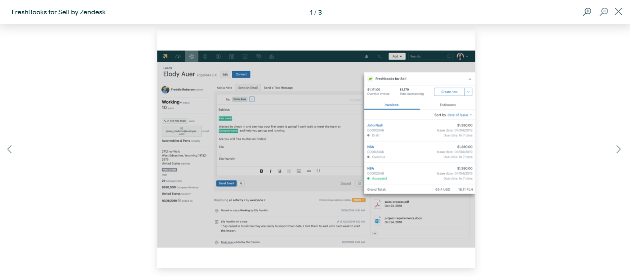Open the Communications envelope icon in navbar

point(258,57)
